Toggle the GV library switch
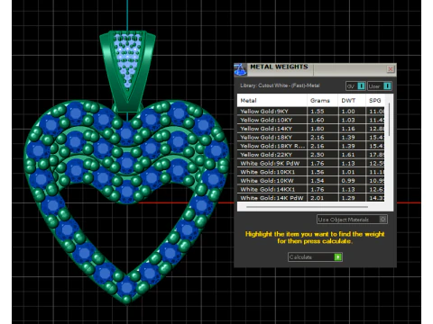The width and height of the screenshot is (433, 324). click(x=355, y=86)
